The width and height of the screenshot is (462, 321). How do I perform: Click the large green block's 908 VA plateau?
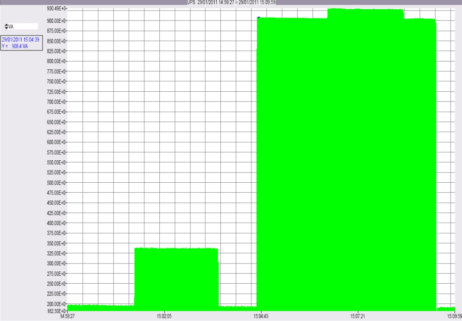click(292, 164)
